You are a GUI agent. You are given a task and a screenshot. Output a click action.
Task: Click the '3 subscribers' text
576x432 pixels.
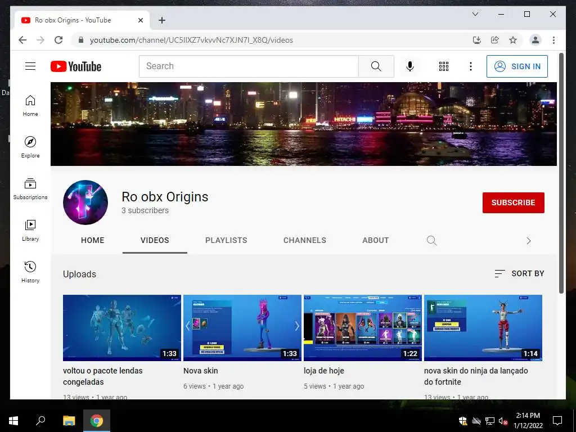point(145,210)
